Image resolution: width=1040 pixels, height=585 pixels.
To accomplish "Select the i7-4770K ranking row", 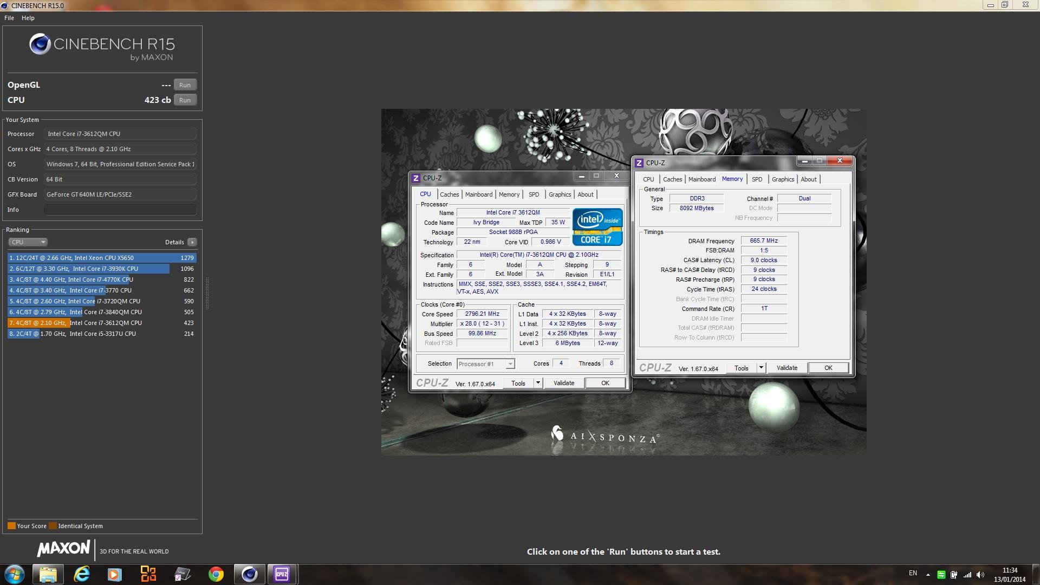I will click(x=102, y=279).
